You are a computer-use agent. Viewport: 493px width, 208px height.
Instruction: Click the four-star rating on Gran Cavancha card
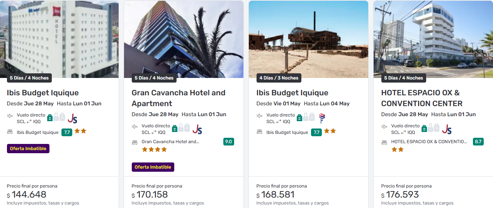pos(154,149)
